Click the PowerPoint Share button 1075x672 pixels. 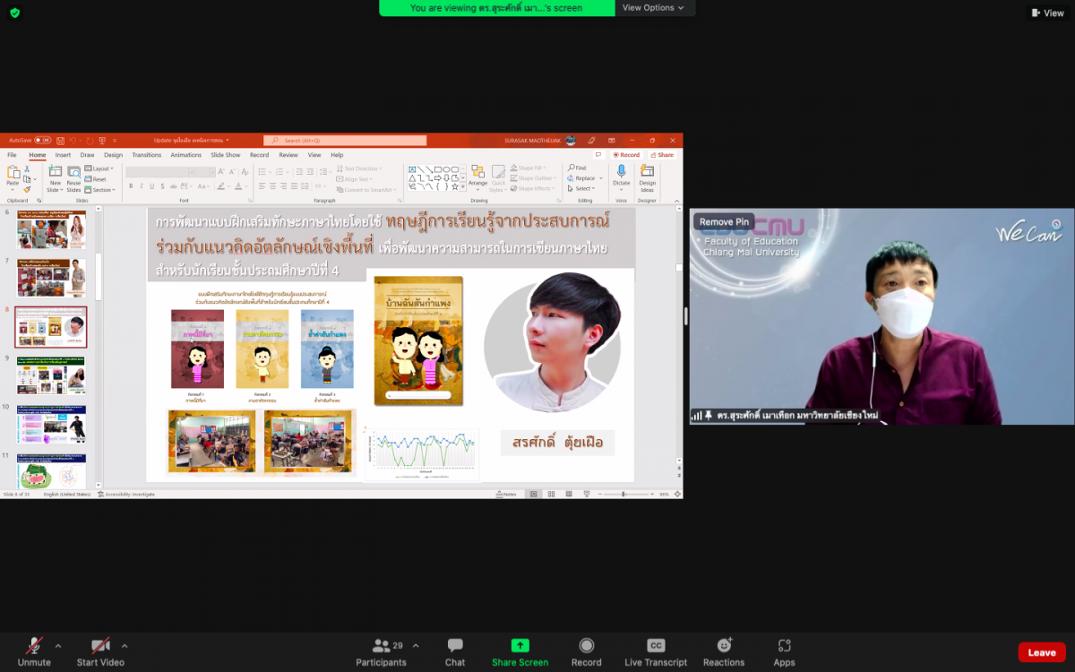(661, 155)
